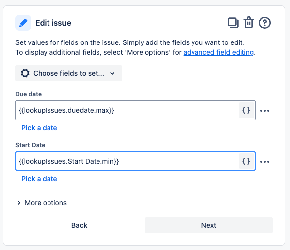The width and height of the screenshot is (290, 250).
Task: Click the duplicate component icon
Action: tap(233, 23)
